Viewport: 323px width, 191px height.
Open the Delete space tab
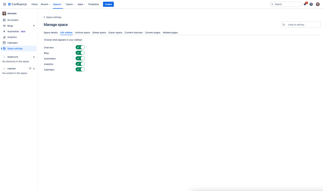tap(99, 32)
